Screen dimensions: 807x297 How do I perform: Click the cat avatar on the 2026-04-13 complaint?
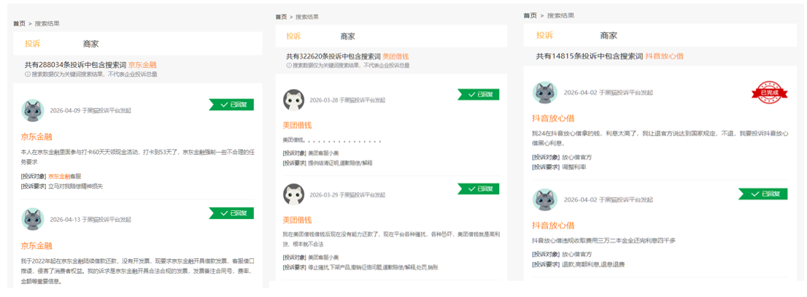(32, 219)
